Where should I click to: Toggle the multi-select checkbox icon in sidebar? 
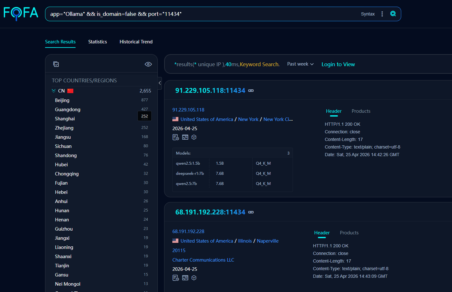coord(56,64)
